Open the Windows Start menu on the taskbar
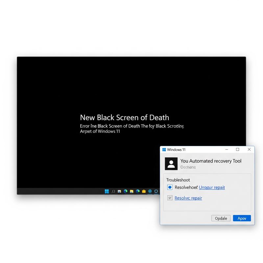Image resolution: width=263 pixels, height=263 pixels. pyautogui.click(x=107, y=191)
